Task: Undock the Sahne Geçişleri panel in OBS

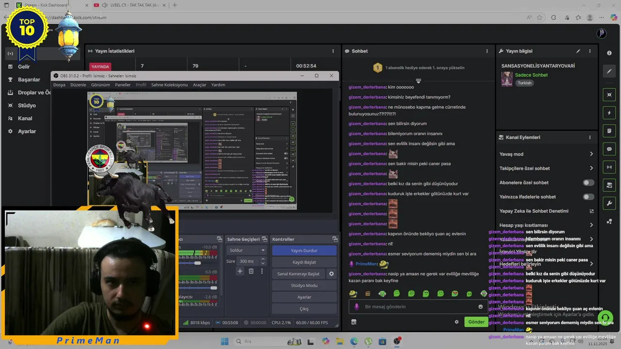Action: tap(264, 239)
